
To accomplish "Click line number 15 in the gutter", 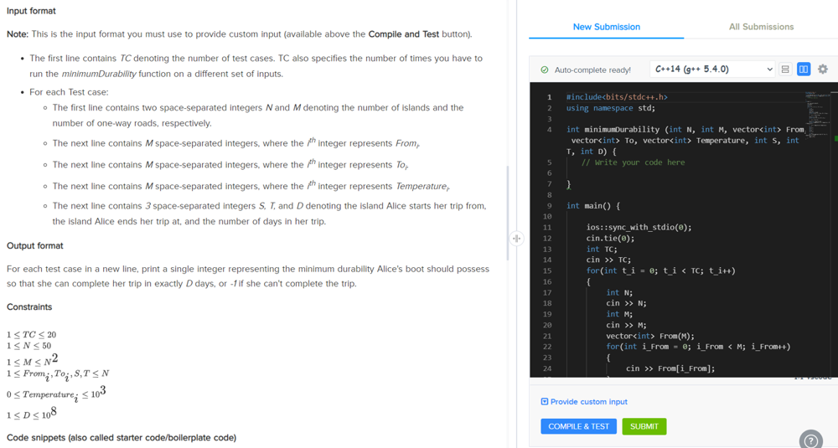I will pyautogui.click(x=546, y=270).
